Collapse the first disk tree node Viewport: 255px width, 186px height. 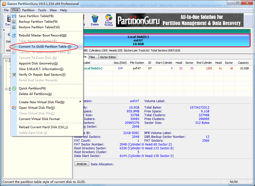(6, 60)
